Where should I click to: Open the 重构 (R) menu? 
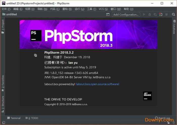67,9
